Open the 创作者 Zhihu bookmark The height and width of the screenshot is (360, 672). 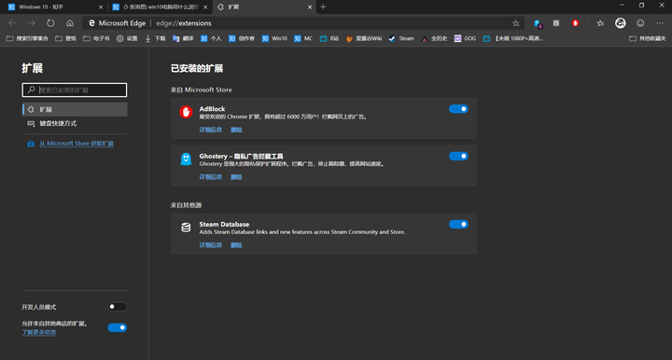click(x=242, y=38)
